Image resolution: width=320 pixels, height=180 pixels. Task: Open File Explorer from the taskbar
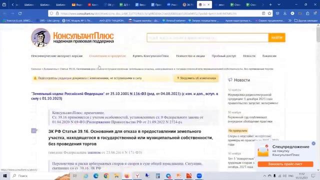pyautogui.click(x=116, y=175)
